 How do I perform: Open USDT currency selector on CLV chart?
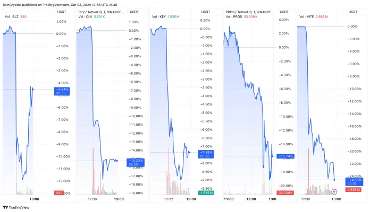(135, 11)
